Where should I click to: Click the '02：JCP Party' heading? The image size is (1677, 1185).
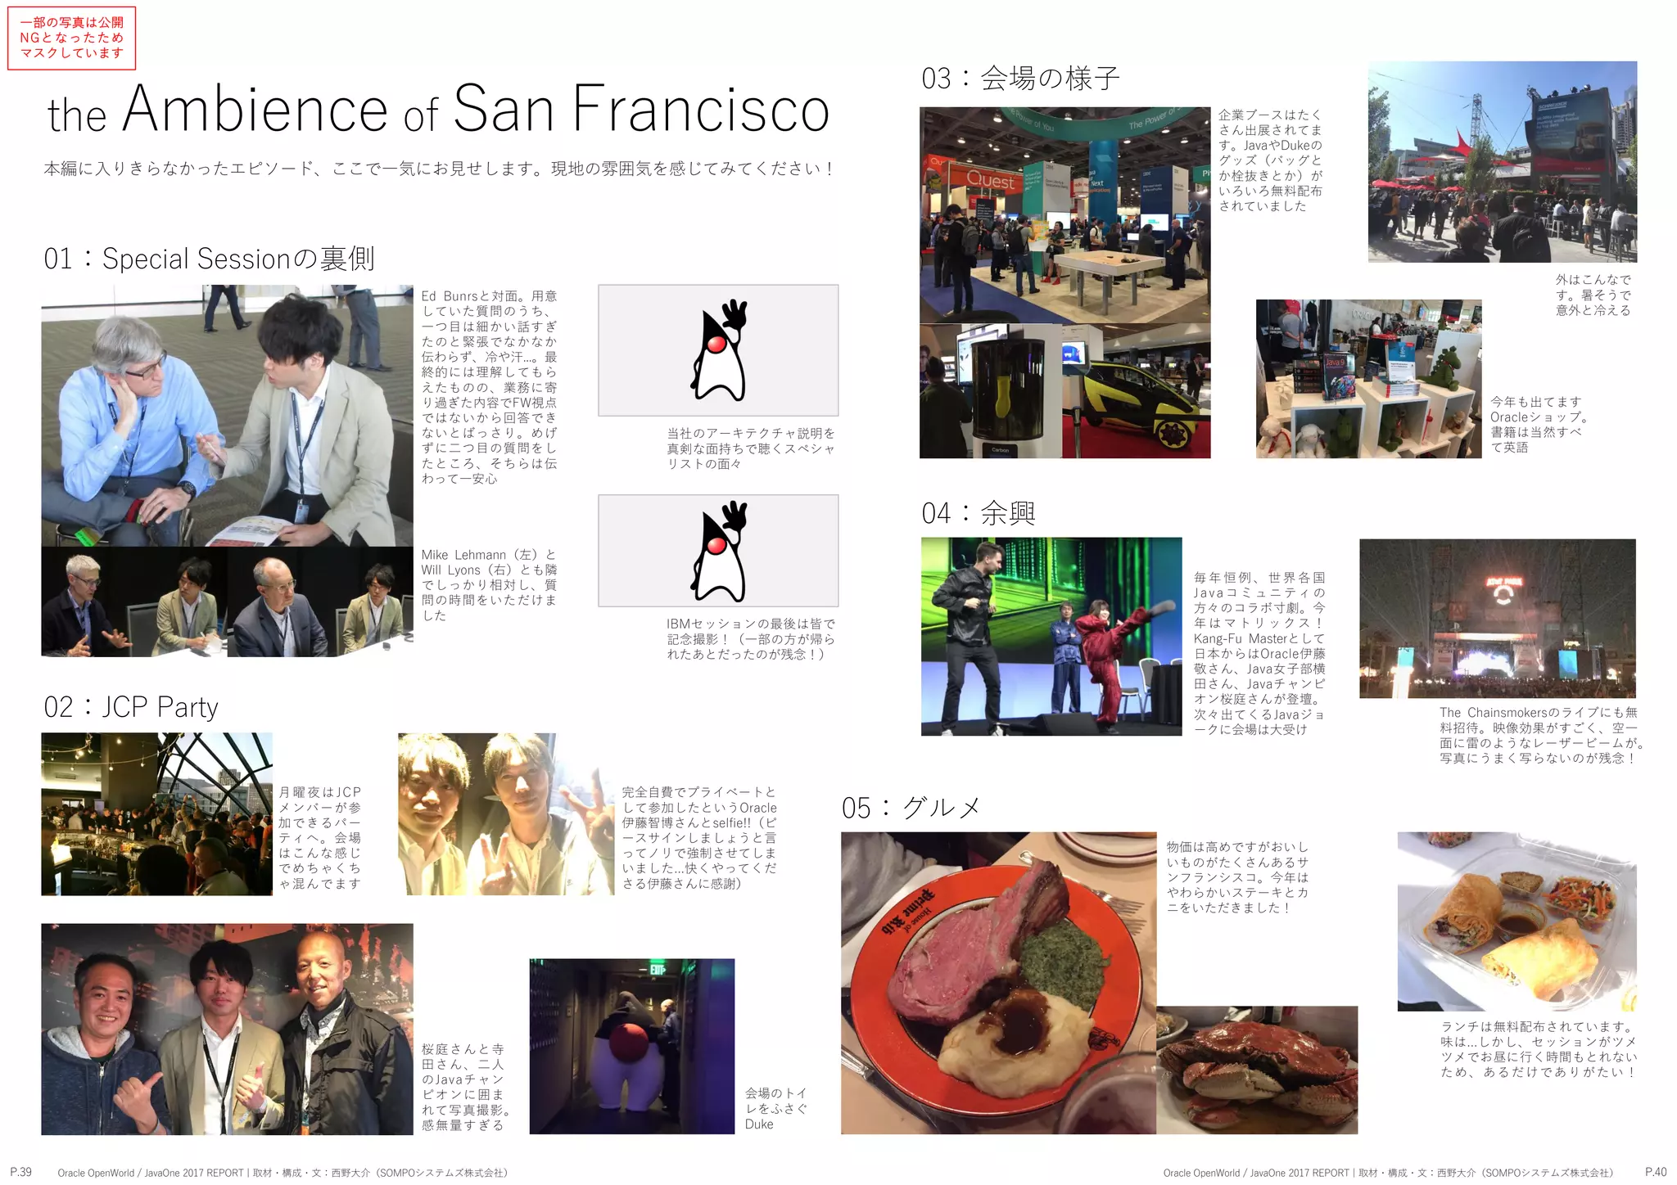tap(131, 707)
